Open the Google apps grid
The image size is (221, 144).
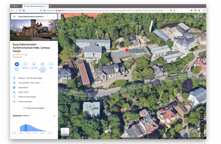point(196,16)
